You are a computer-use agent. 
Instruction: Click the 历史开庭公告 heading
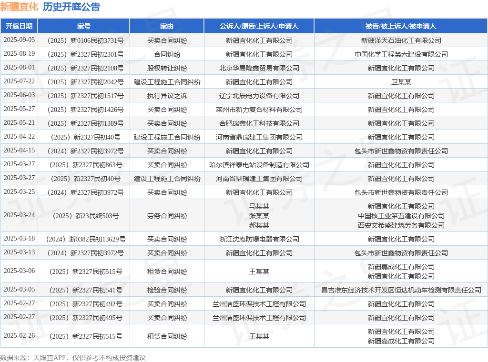71,7
